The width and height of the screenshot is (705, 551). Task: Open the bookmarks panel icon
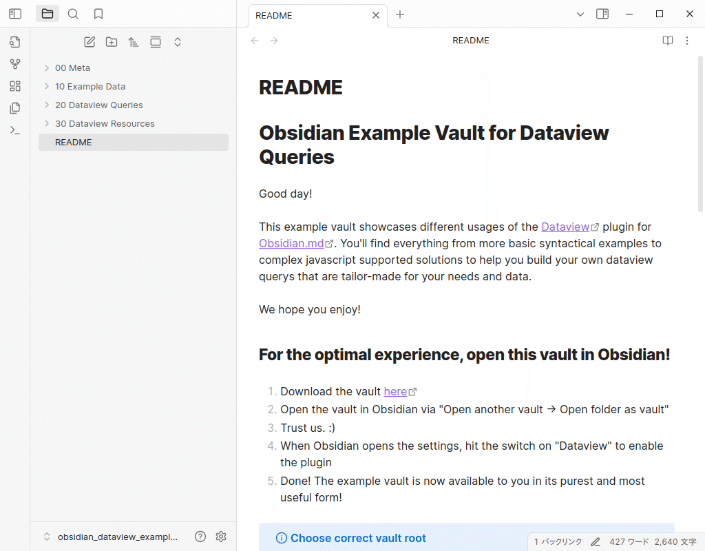pyautogui.click(x=98, y=13)
